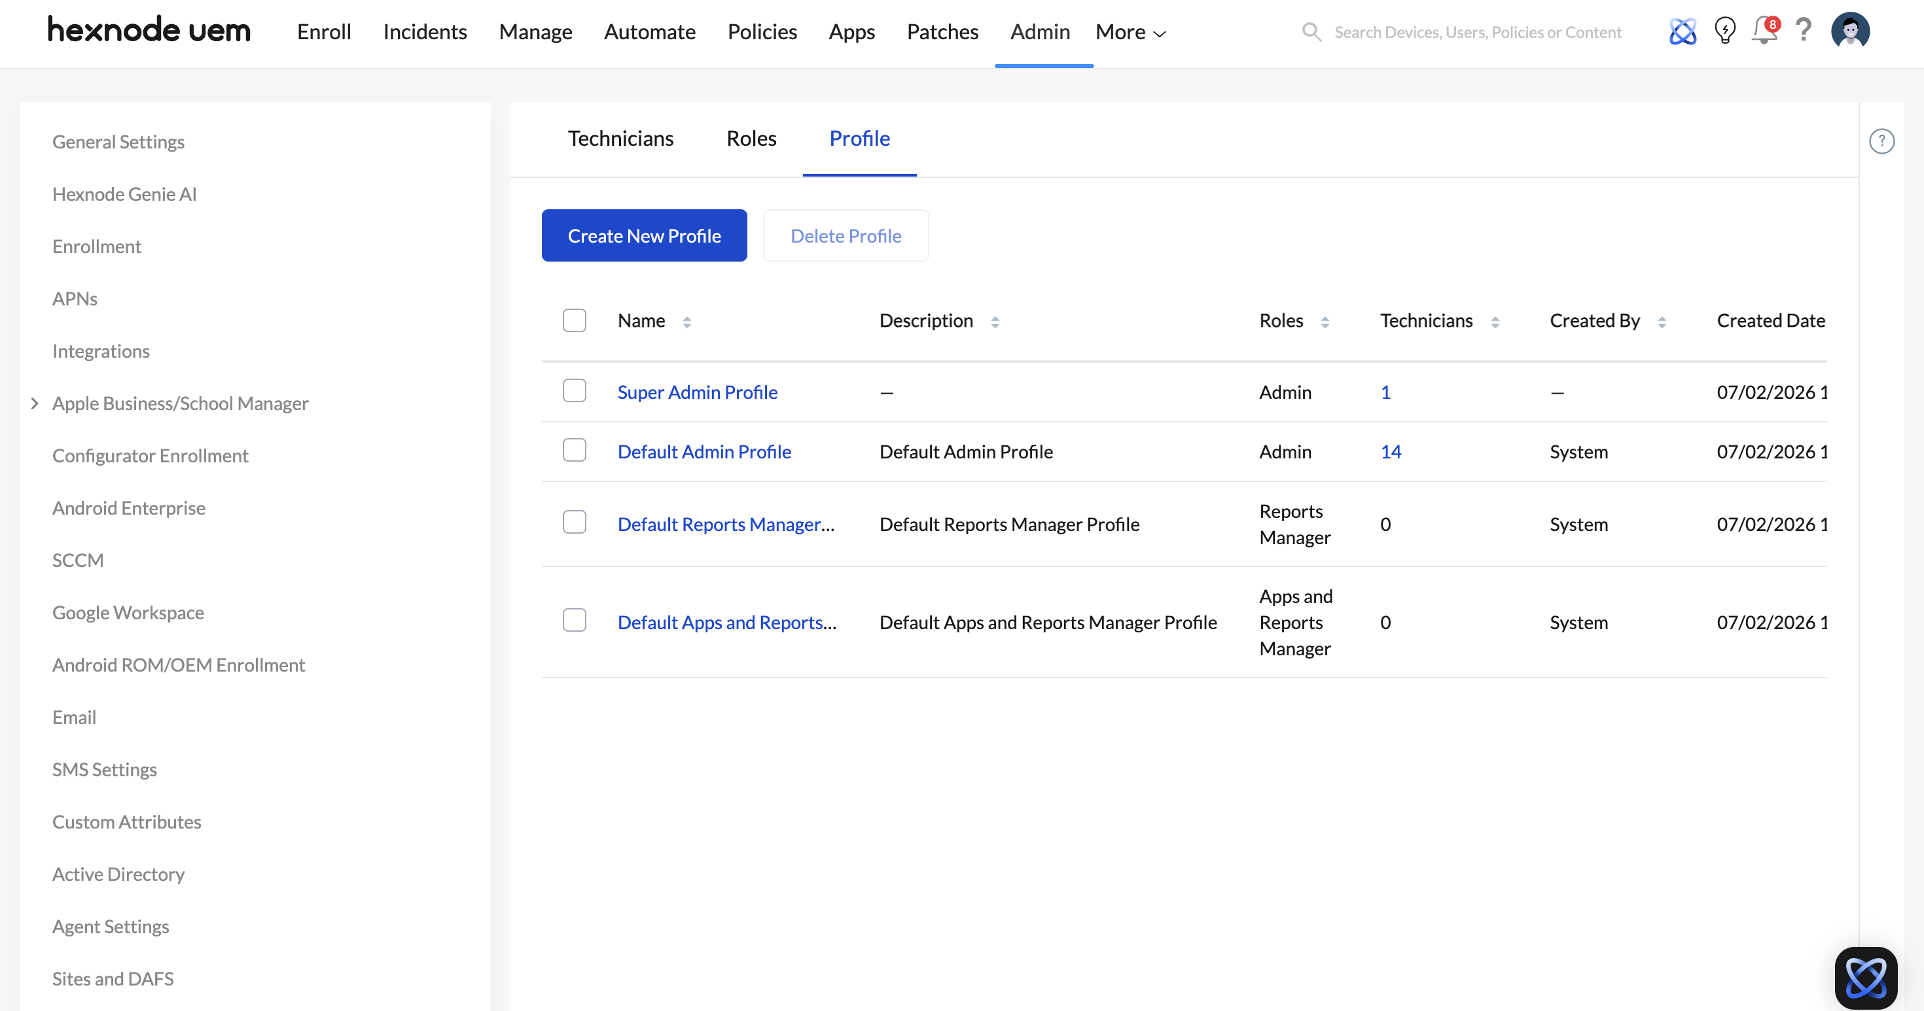Open the user profile avatar
This screenshot has width=1924, height=1011.
coord(1850,31)
